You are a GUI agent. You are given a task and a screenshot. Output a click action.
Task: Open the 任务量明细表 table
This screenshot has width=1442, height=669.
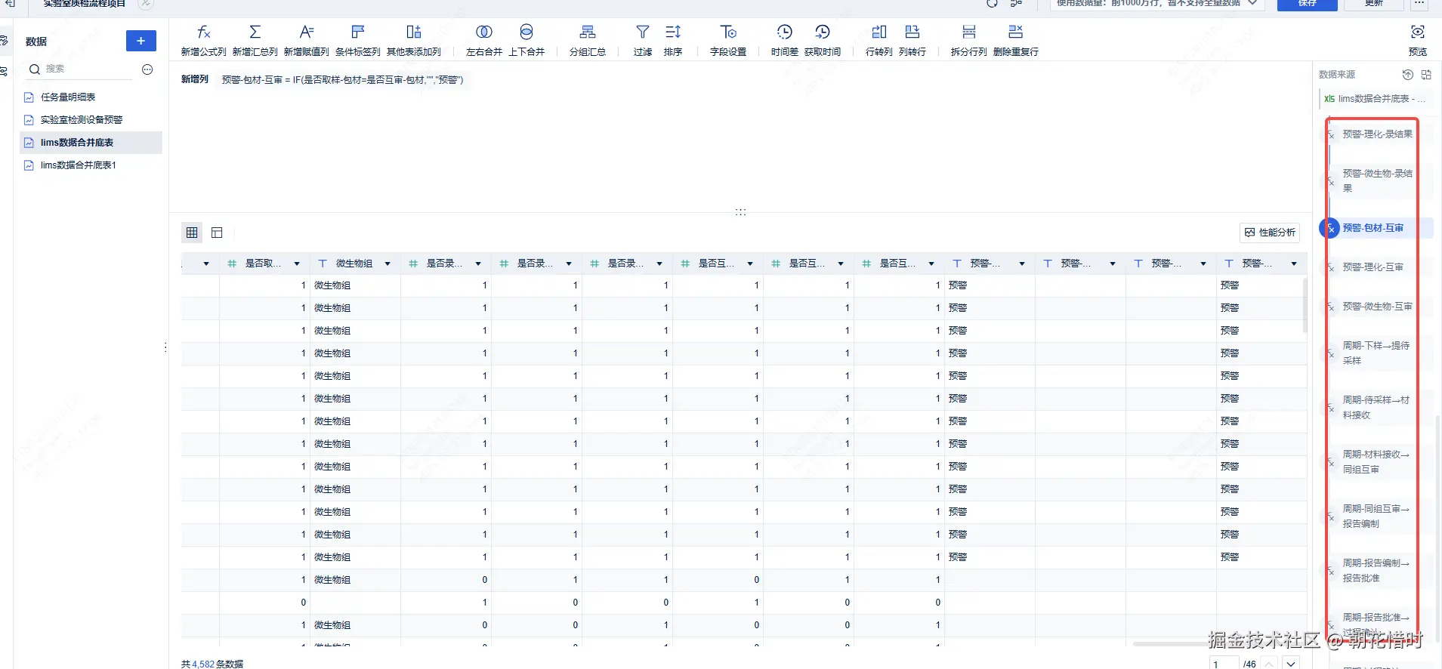pos(91,97)
